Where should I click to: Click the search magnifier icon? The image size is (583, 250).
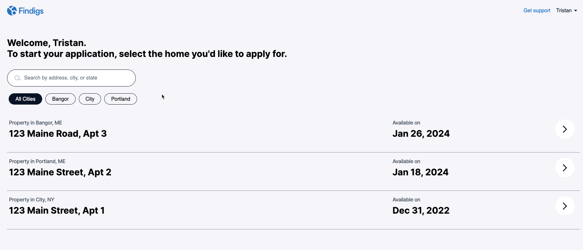[18, 78]
